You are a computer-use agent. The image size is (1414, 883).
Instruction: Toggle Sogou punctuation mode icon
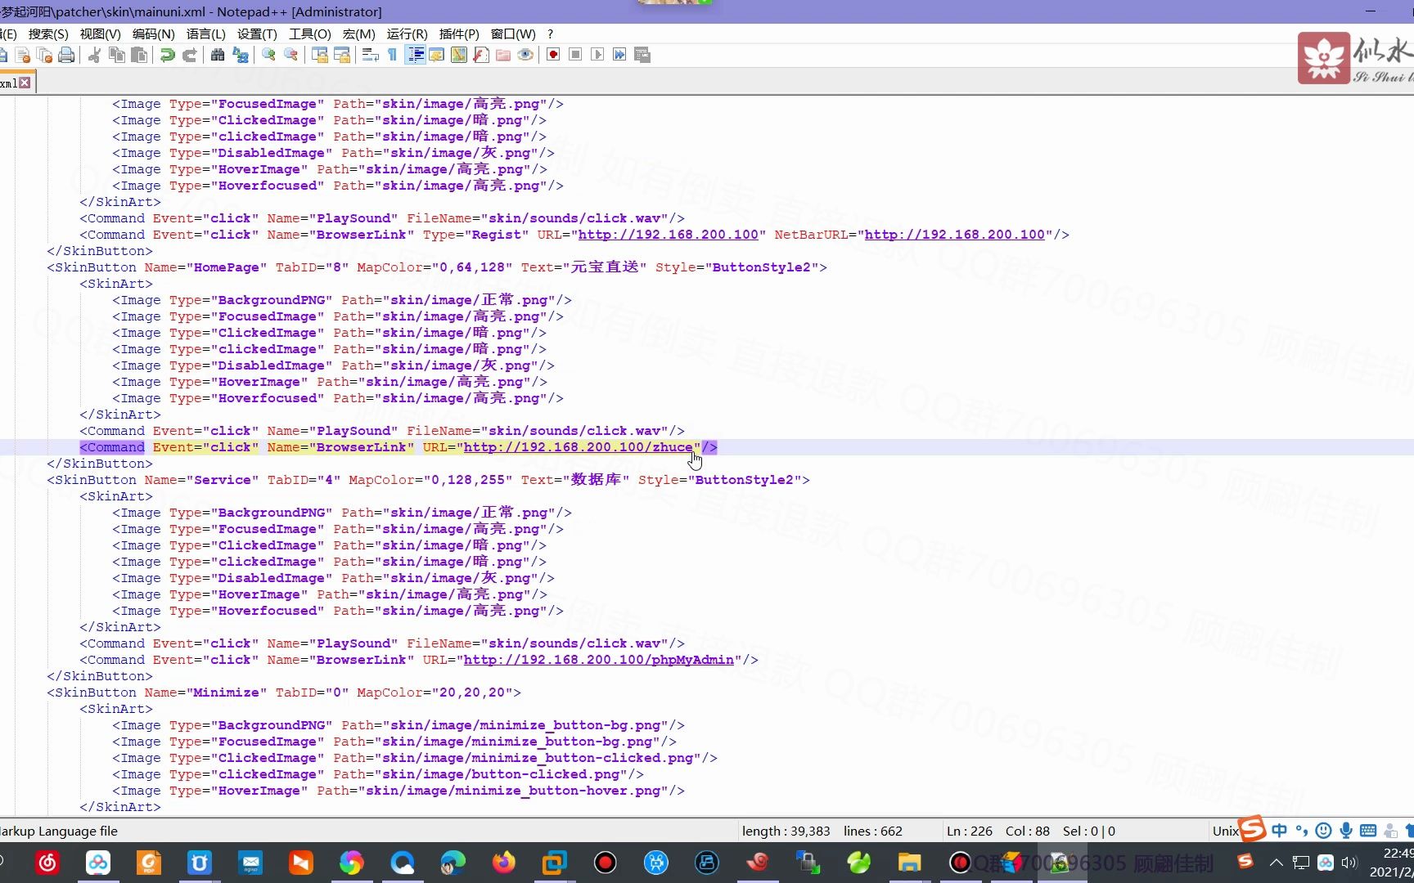1302,831
